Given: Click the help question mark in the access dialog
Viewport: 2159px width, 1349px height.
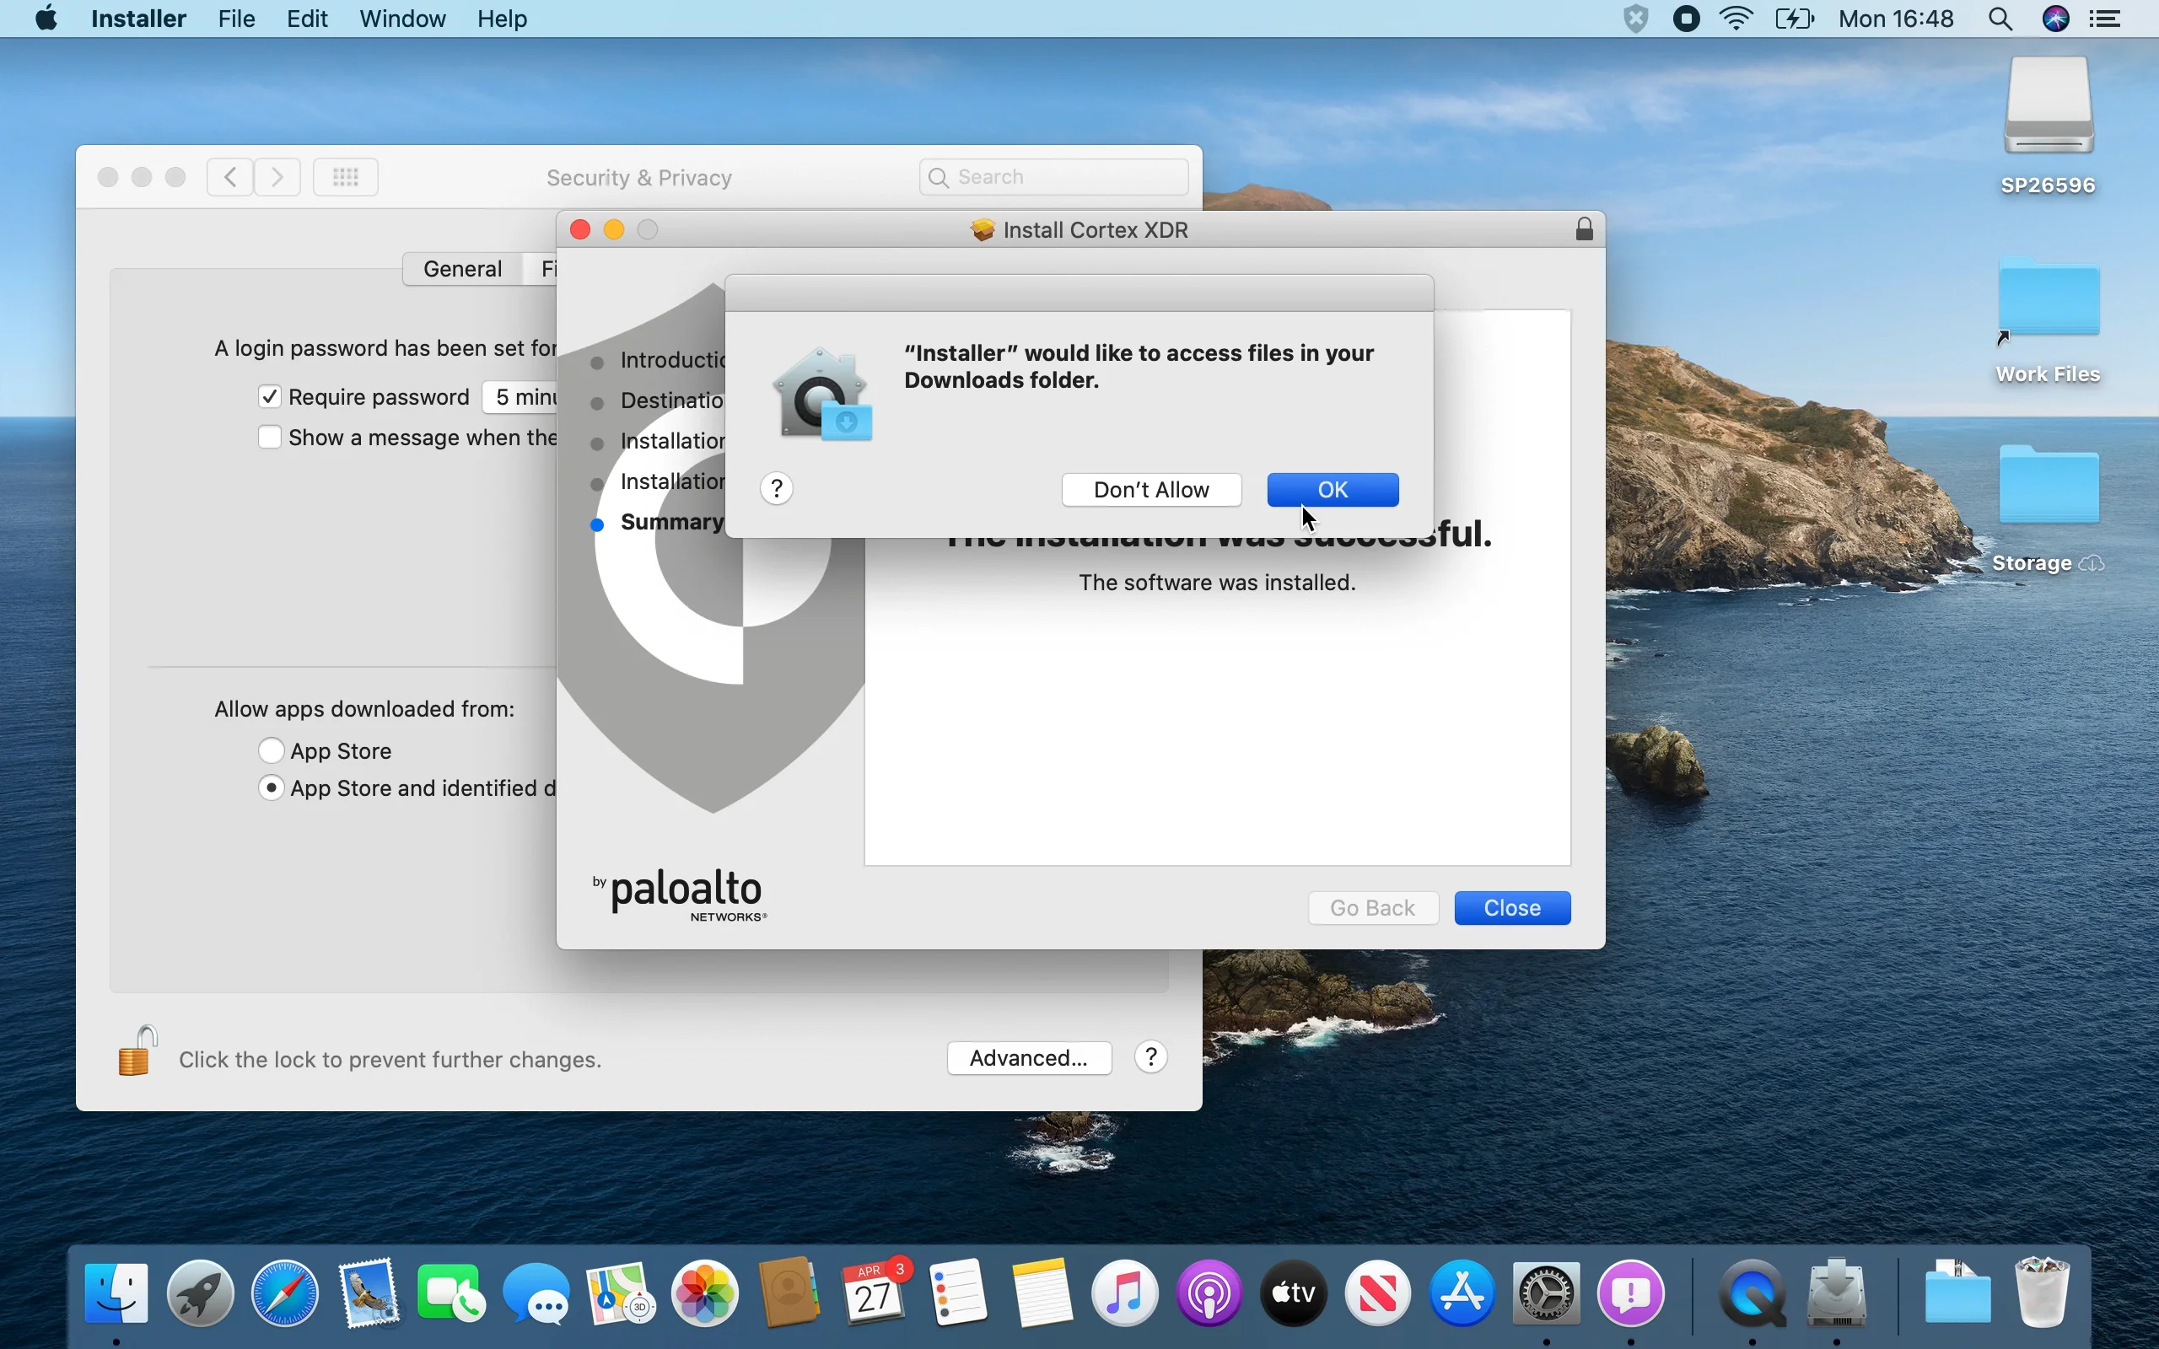Looking at the screenshot, I should pos(776,488).
